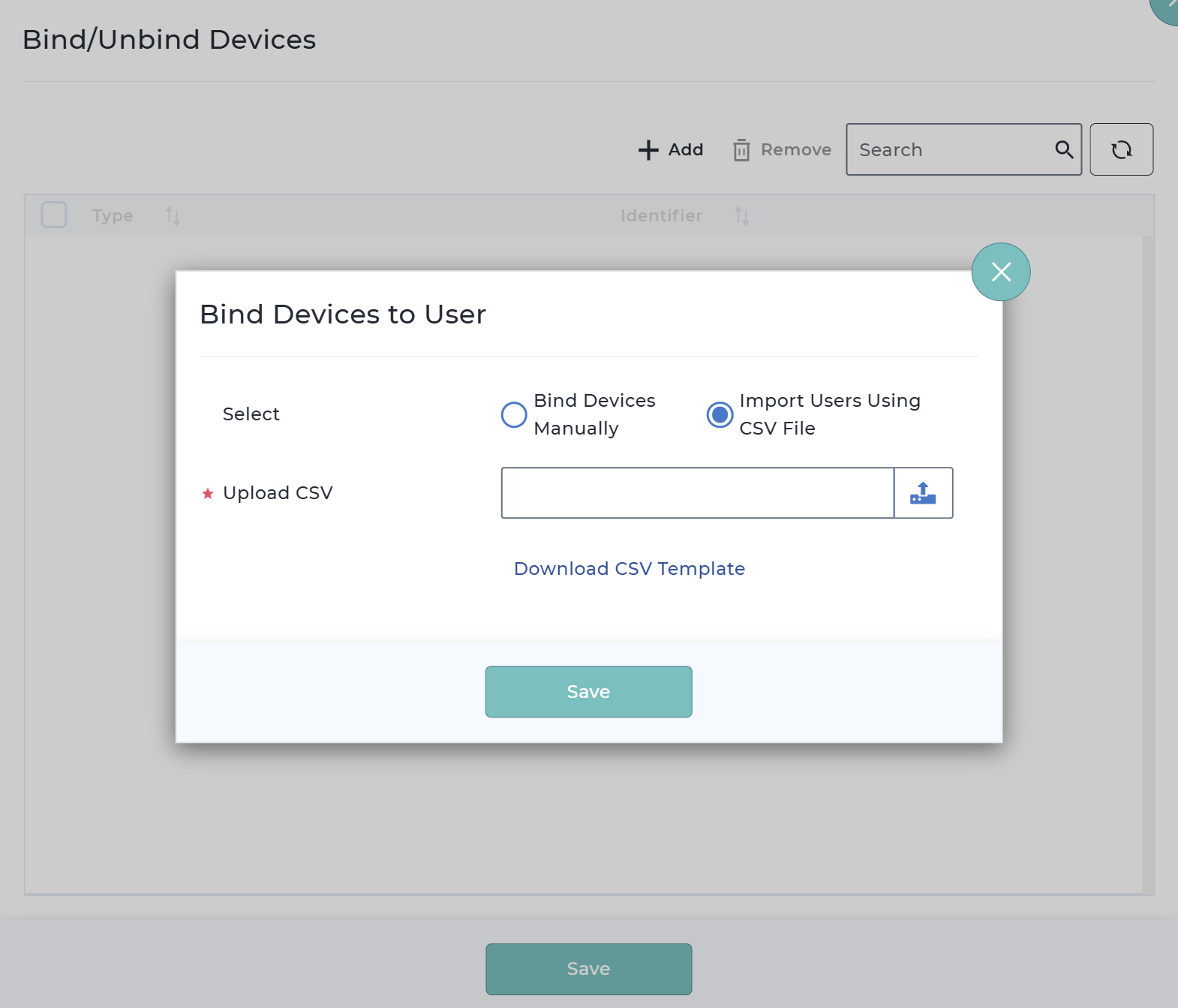Click the page-level Save button at bottom
This screenshot has width=1178, height=1008.
point(588,969)
